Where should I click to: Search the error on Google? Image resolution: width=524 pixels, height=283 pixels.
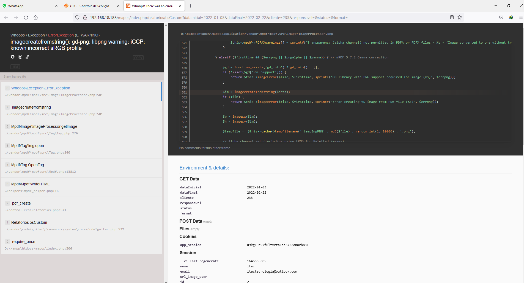tap(13, 57)
